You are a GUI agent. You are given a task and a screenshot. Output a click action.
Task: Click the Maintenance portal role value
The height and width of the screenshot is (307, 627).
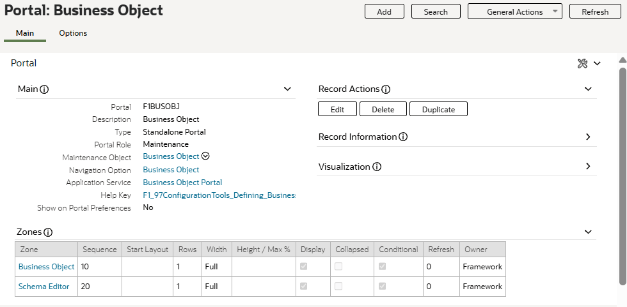(x=166, y=144)
